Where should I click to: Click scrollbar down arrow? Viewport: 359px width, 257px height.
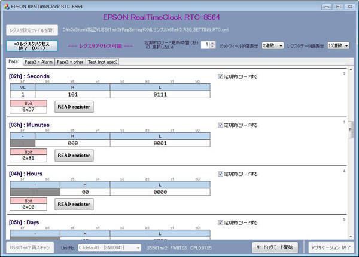click(351, 237)
